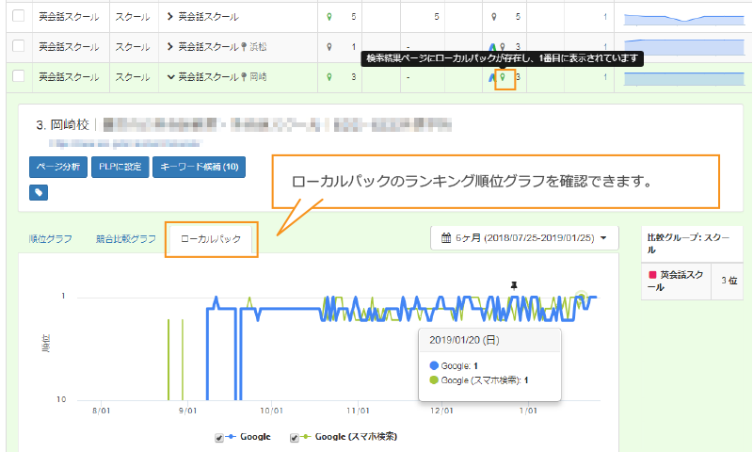Click the 比較グループ: スクール heading

[688, 244]
